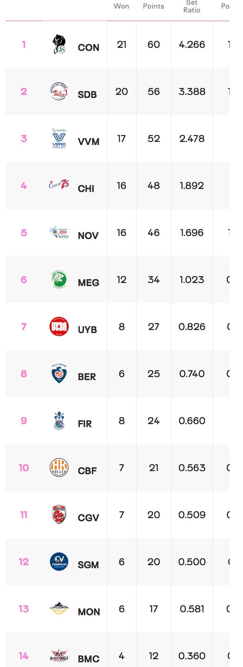
Task: Select the Monviso team logo
Action: (x=59, y=608)
